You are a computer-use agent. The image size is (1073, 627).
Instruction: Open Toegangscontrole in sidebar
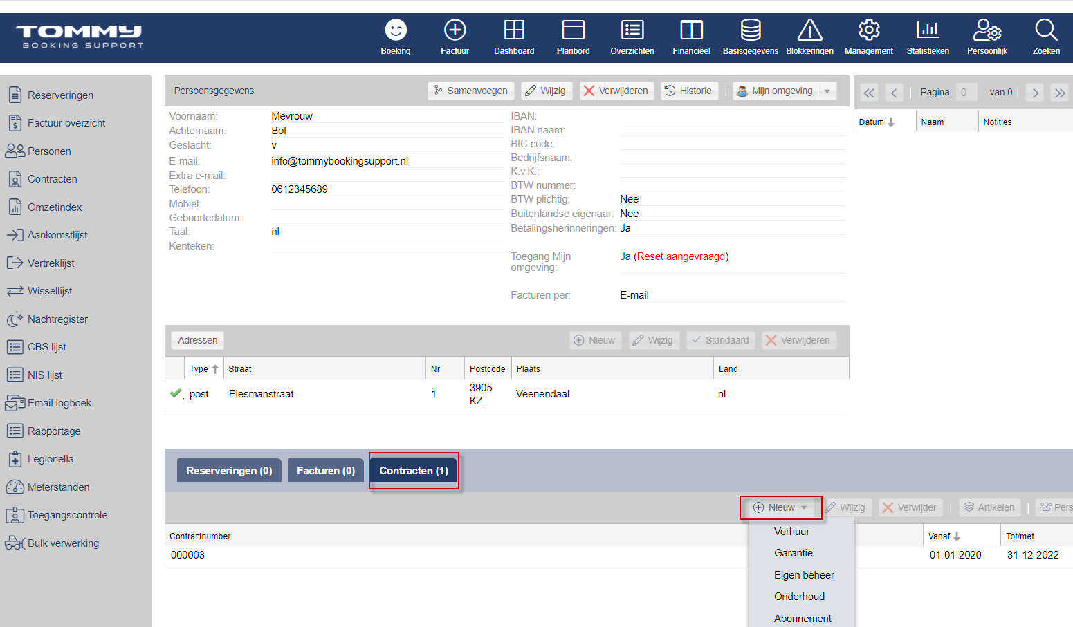coord(67,515)
